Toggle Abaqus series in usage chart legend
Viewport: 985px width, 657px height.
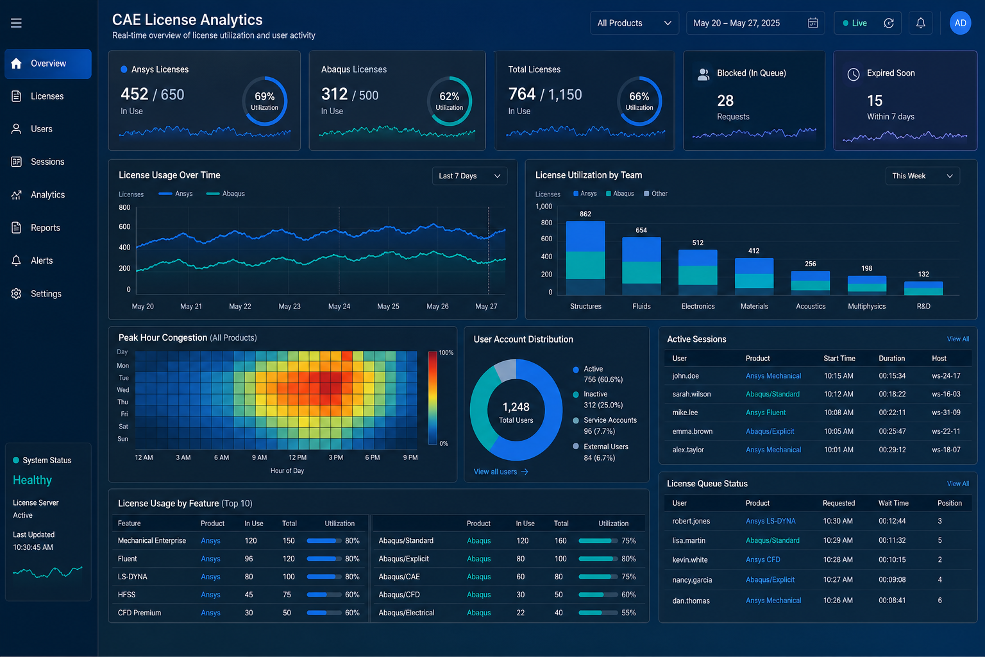tap(226, 194)
